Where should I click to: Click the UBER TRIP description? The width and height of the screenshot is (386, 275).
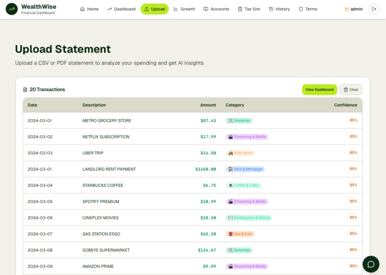(x=93, y=153)
